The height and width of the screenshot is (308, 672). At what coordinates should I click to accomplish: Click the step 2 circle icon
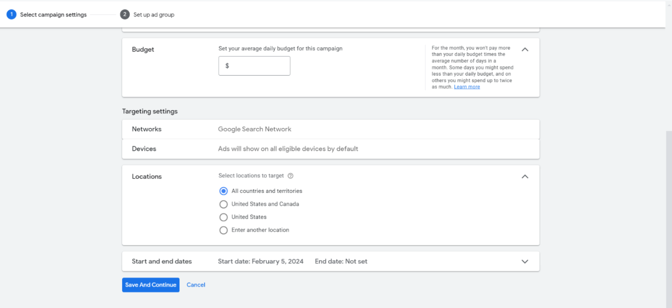click(125, 14)
